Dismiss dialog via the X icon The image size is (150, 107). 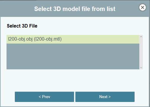143,7
